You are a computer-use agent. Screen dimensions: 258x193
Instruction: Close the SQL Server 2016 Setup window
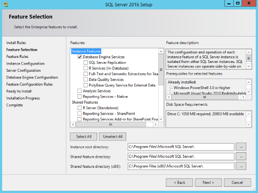point(249,3)
